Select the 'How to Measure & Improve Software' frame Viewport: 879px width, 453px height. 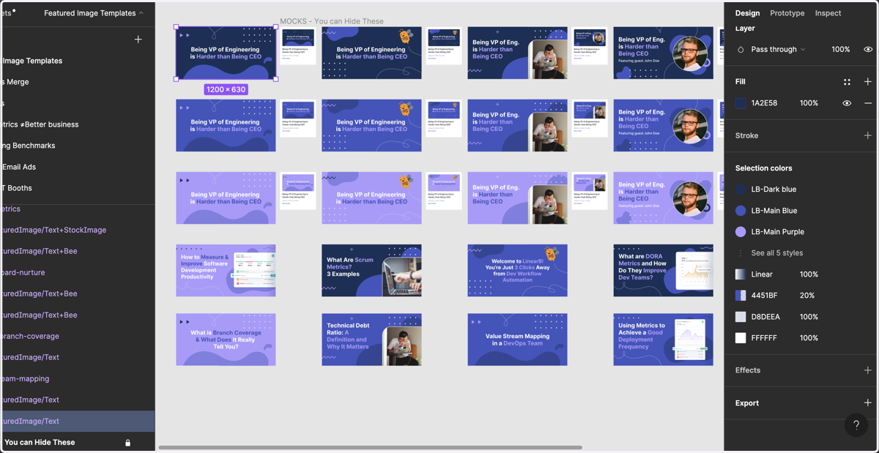(x=226, y=271)
